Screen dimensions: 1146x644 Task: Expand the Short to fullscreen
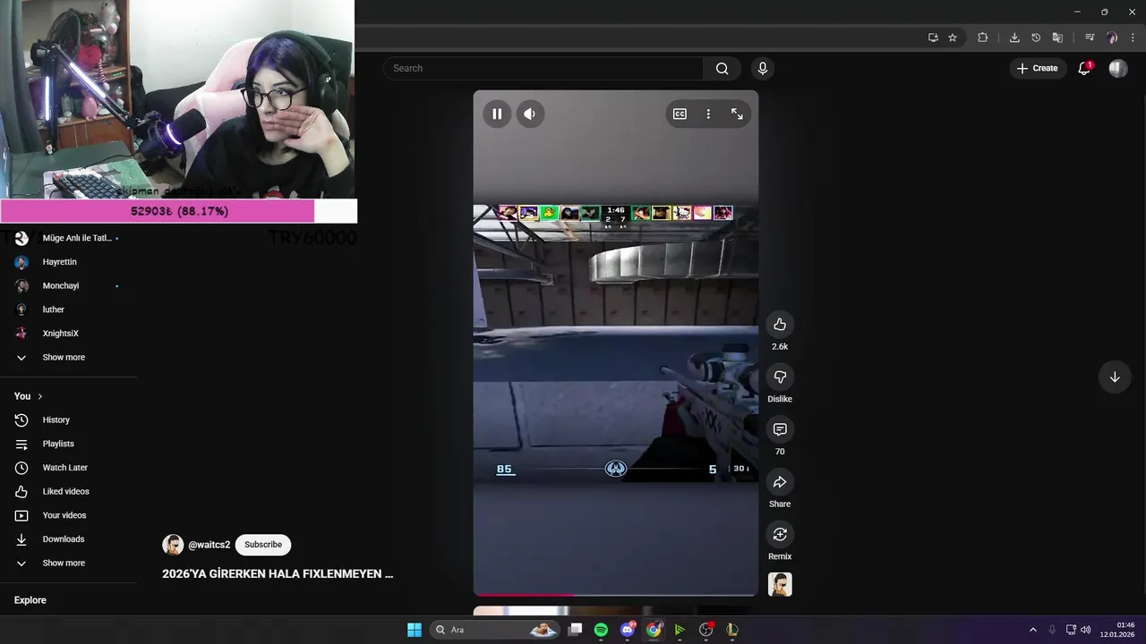tap(737, 114)
